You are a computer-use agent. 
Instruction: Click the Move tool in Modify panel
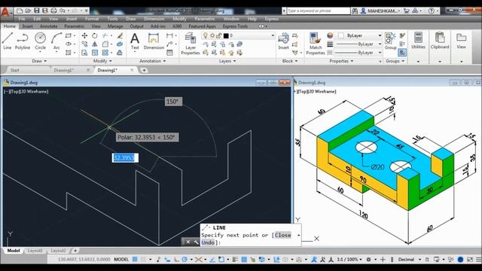point(84,35)
